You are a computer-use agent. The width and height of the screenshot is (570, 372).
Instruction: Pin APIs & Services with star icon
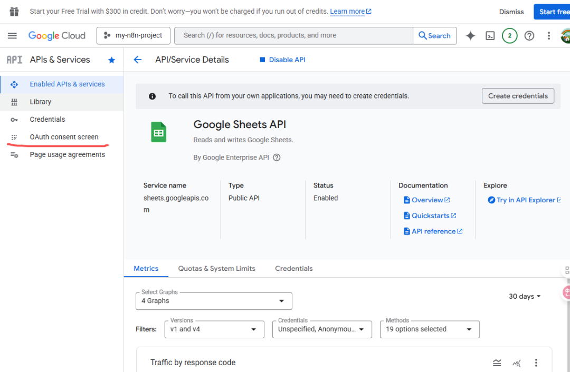(111, 60)
